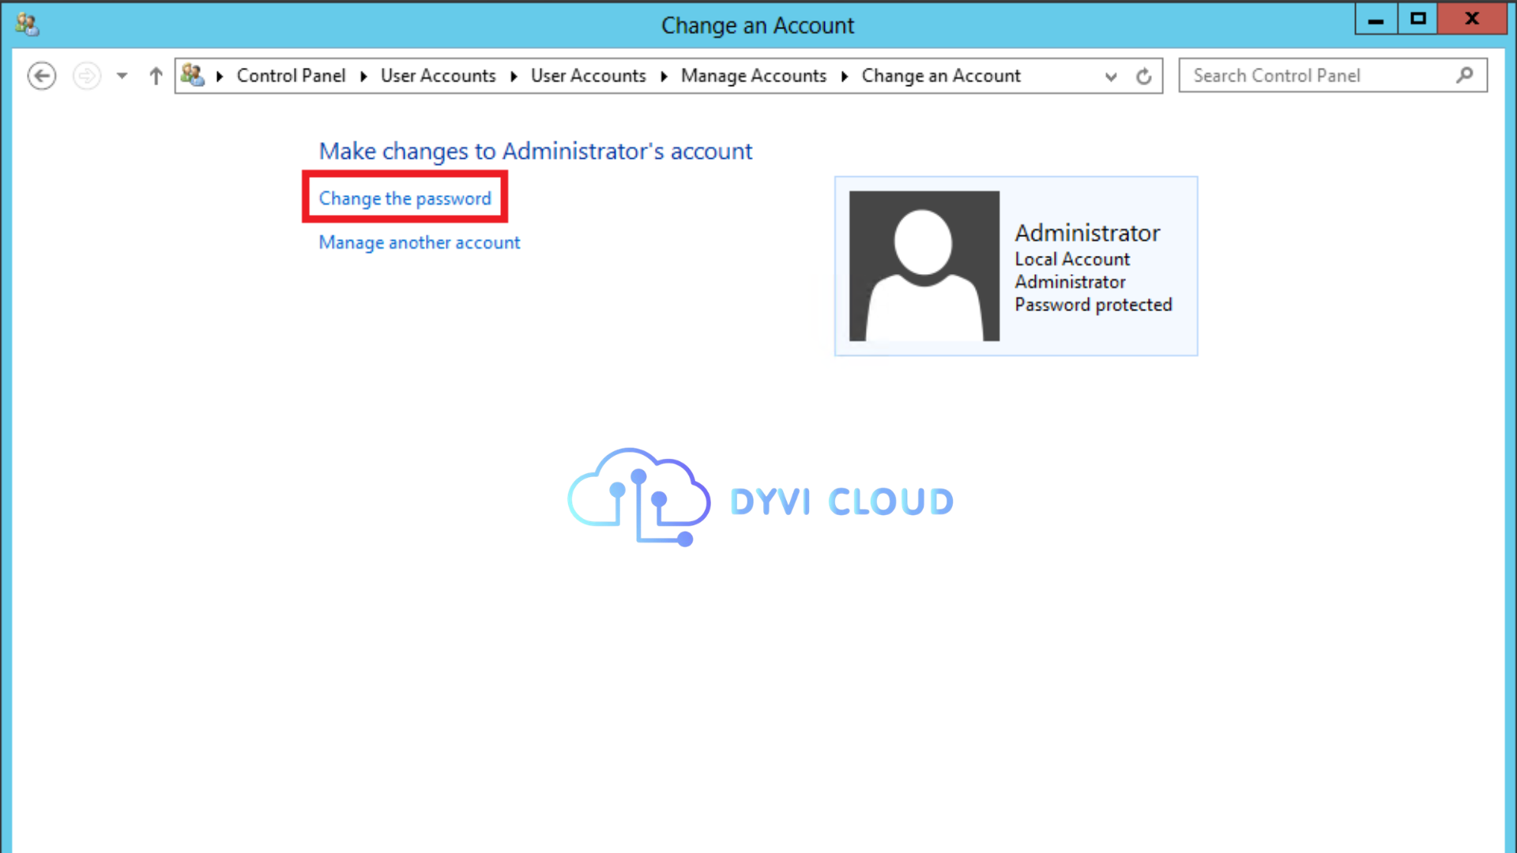The image size is (1517, 853).
Task: Click the search magnifier in search box
Action: pos(1466,75)
